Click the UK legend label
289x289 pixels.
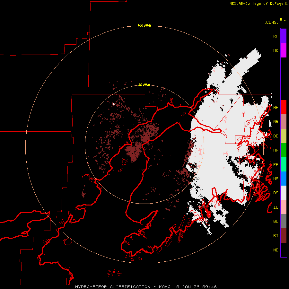[276, 50]
